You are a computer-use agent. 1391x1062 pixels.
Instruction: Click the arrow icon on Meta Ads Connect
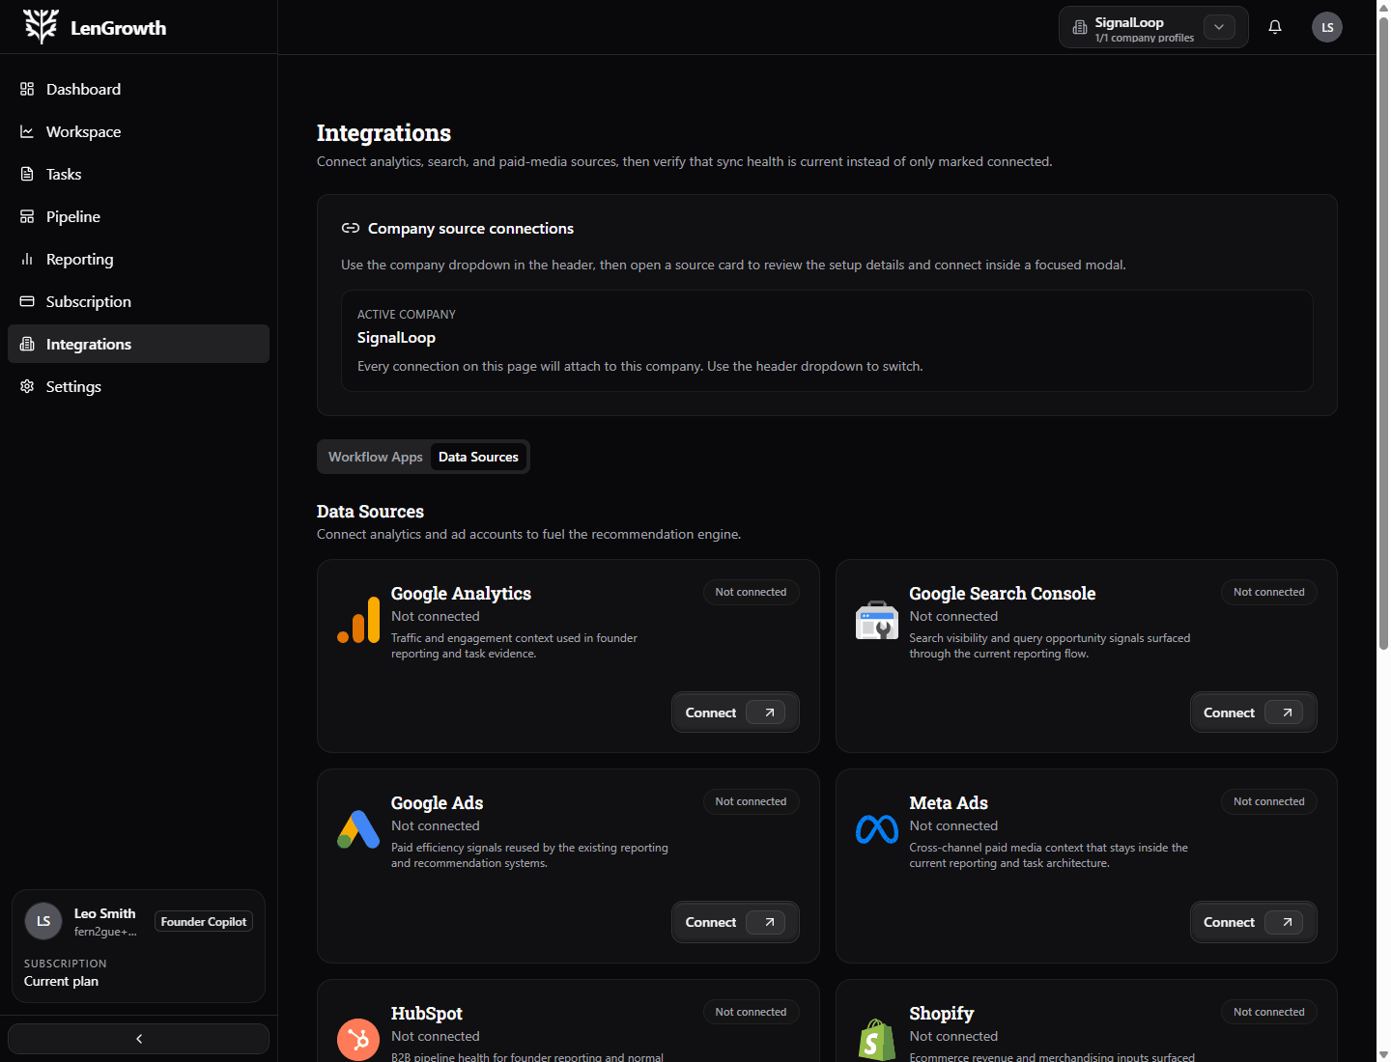(x=1287, y=922)
